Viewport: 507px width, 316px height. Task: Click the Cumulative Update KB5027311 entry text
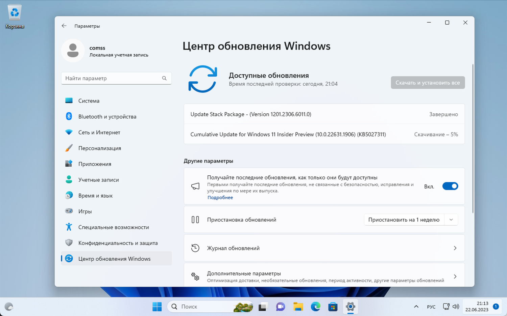tap(288, 134)
